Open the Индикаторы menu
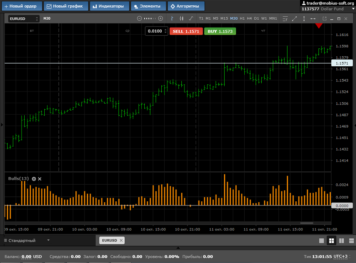The image size is (356, 263). pyautogui.click(x=109, y=6)
